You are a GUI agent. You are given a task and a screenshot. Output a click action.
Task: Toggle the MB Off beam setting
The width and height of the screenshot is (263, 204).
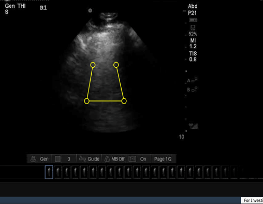tap(115, 159)
